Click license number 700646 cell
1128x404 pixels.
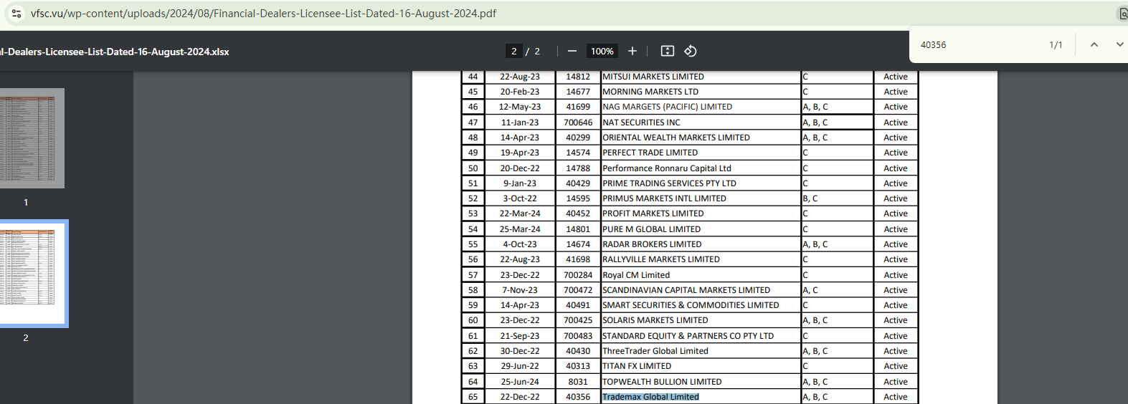(x=578, y=122)
